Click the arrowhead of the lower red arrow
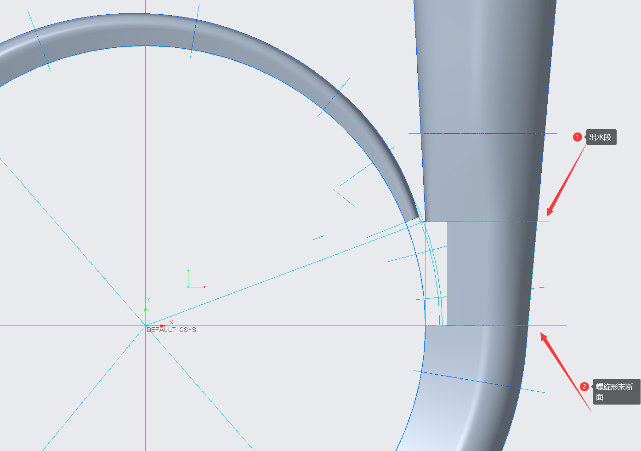This screenshot has height=451, width=641. click(543, 336)
